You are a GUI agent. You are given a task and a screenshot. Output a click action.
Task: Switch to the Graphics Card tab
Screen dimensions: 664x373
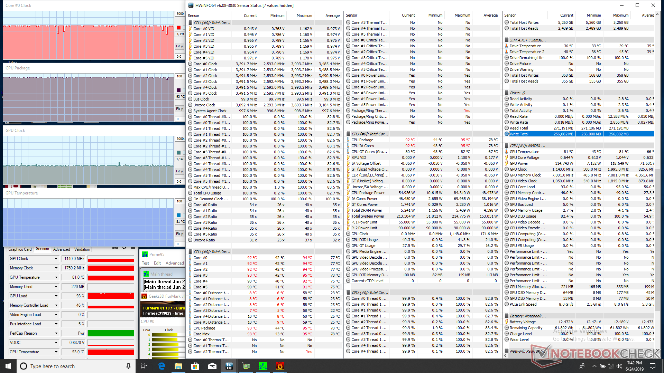(20, 249)
